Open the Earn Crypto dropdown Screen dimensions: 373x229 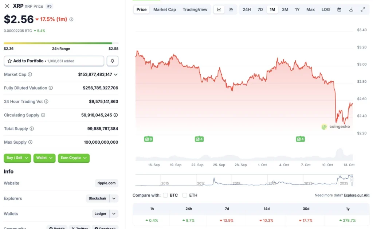[x=74, y=158]
